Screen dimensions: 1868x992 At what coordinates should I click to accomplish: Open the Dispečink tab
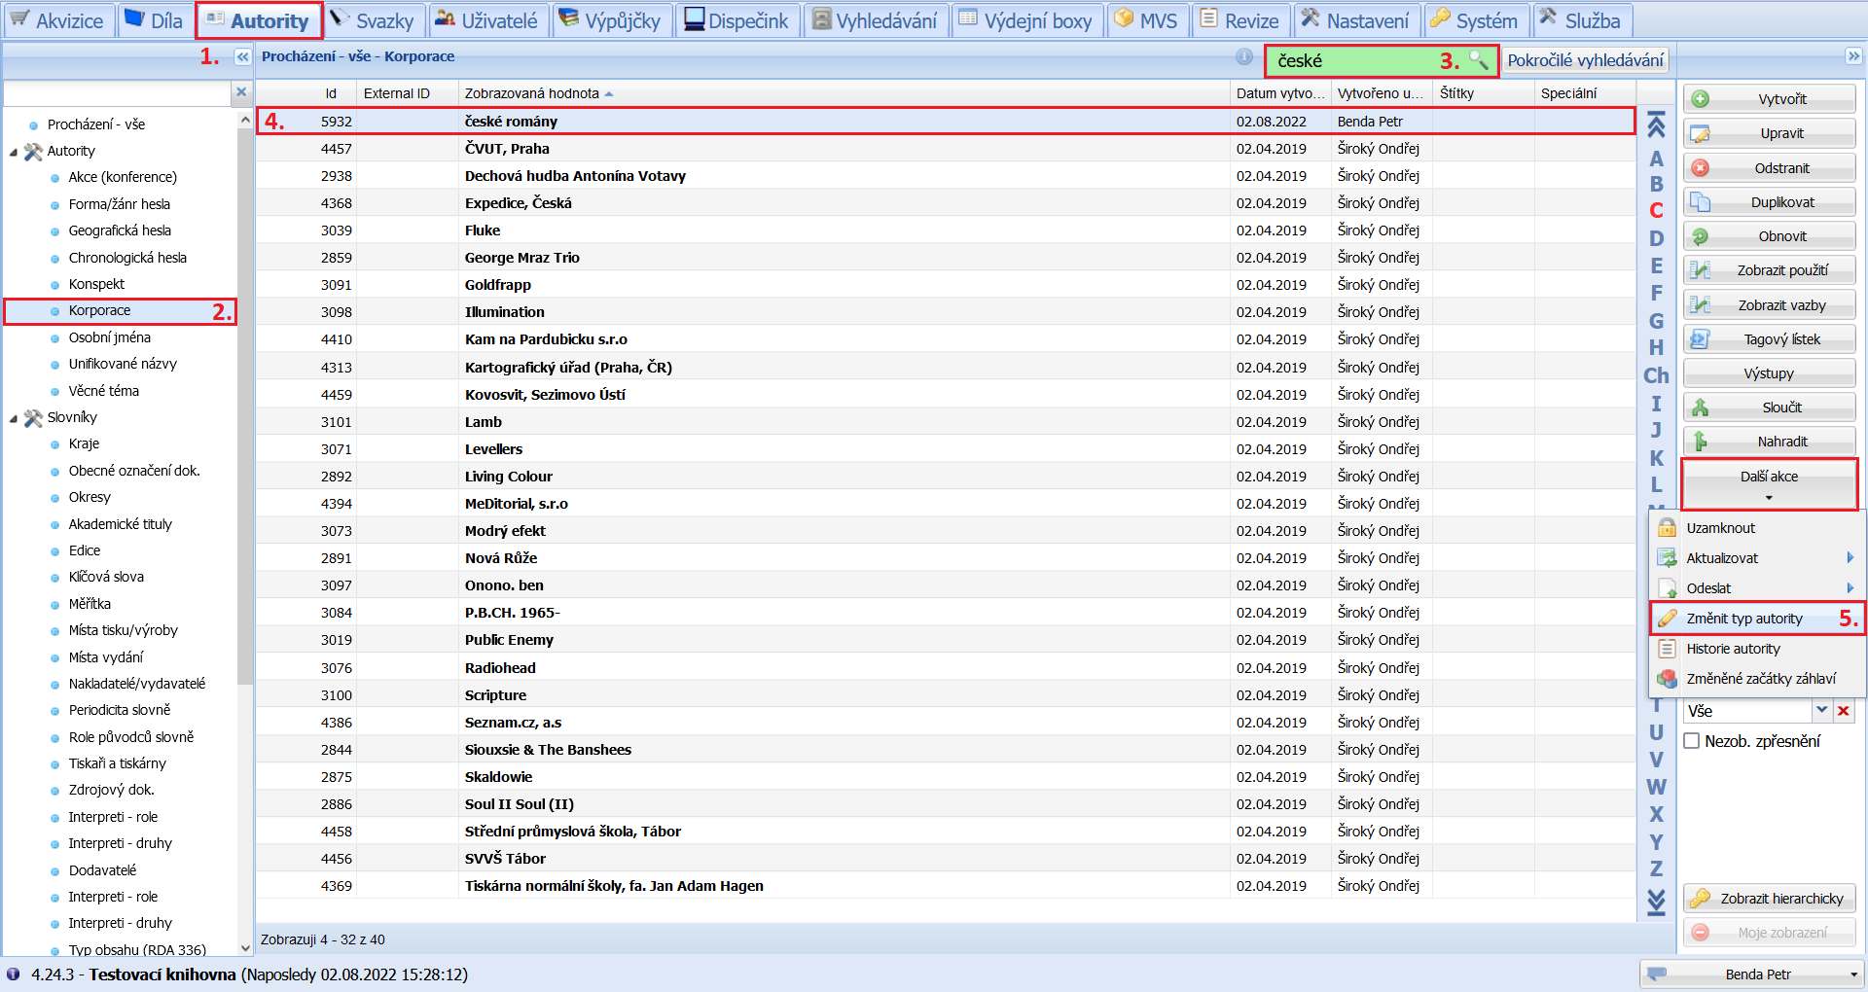pyautogui.click(x=737, y=20)
